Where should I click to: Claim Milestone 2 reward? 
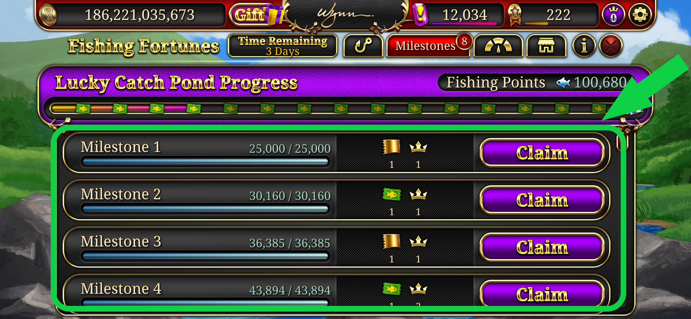[x=542, y=200]
